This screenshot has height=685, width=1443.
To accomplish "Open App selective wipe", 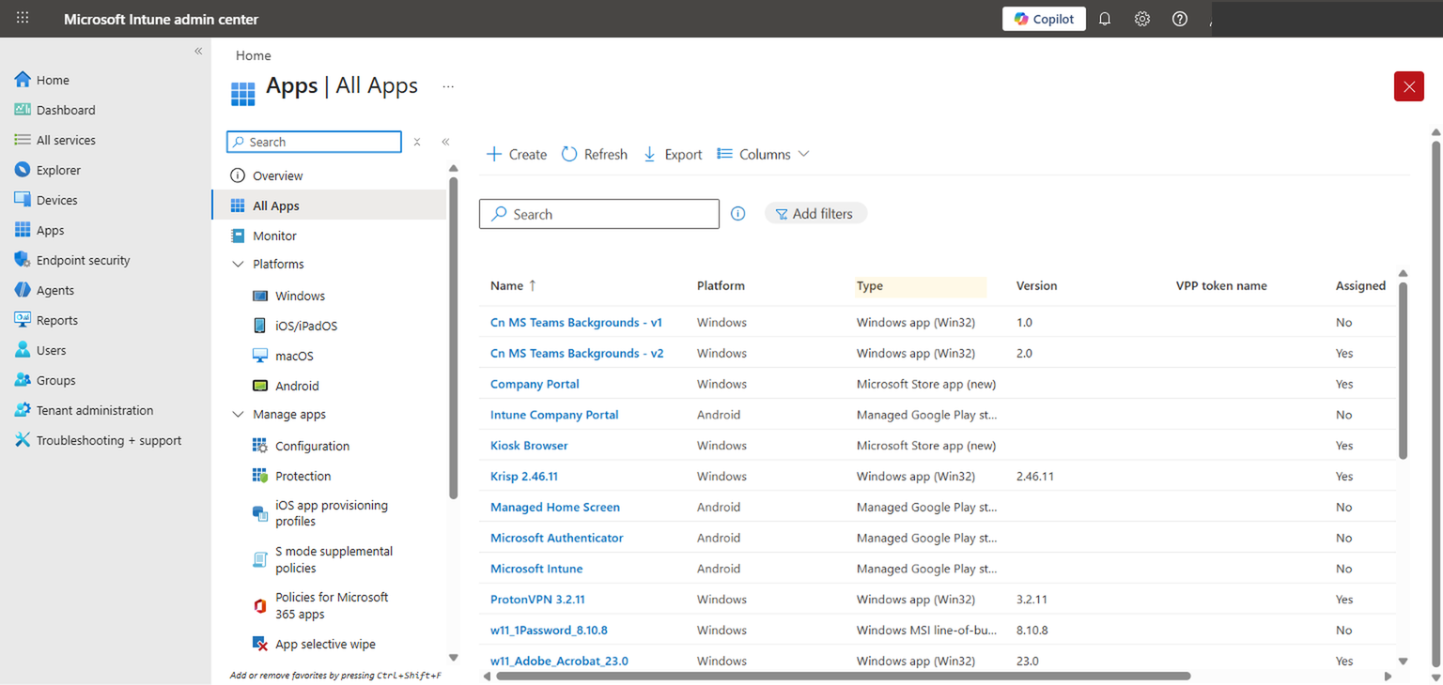I will click(324, 644).
